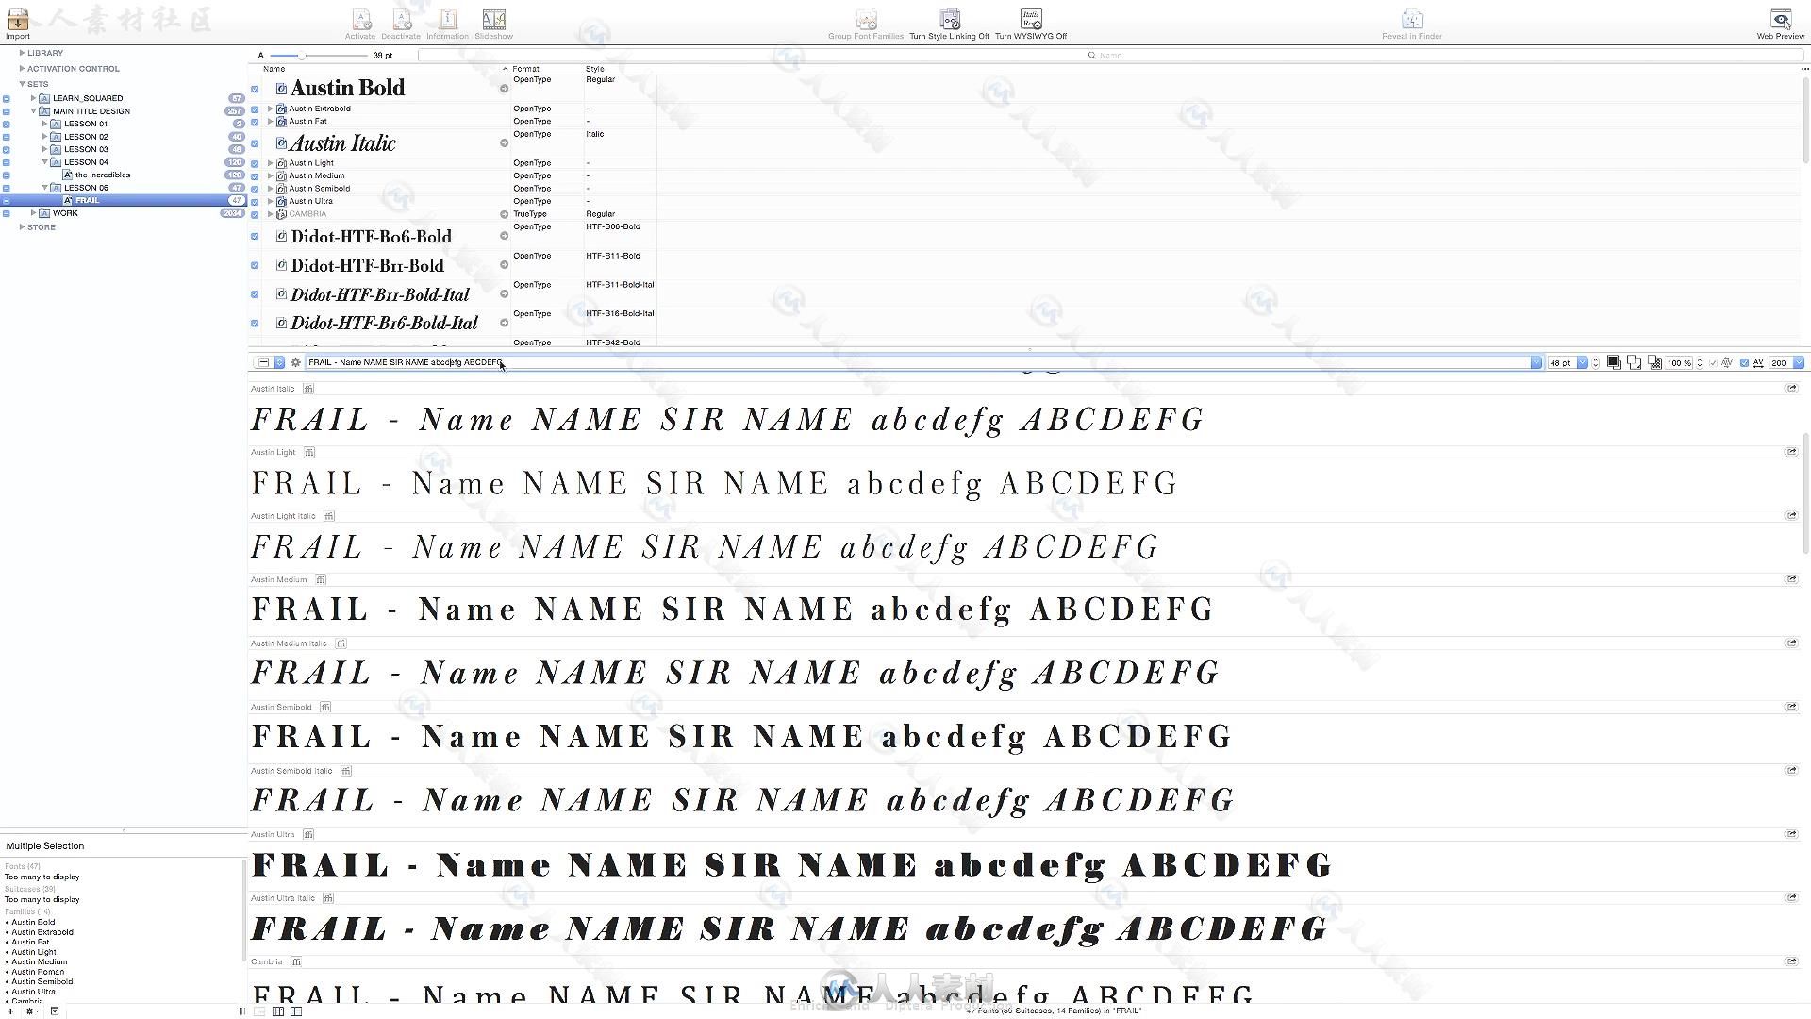Click status circle beside Austin Bold
The height and width of the screenshot is (1019, 1811).
coord(504,89)
